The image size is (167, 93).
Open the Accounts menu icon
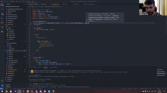2,81
